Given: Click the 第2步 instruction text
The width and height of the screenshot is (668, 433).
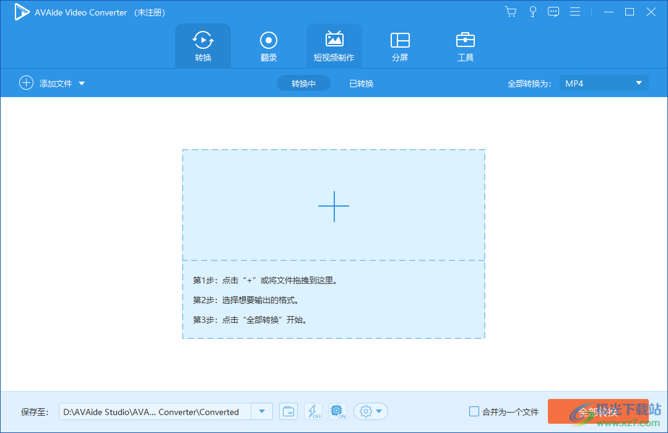Looking at the screenshot, I should coord(246,301).
